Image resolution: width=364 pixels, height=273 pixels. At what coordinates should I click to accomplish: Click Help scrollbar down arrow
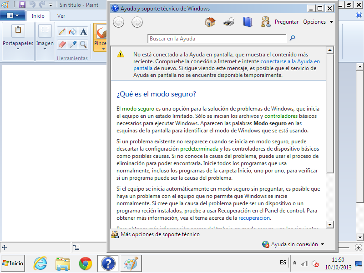pyautogui.click(x=330, y=224)
